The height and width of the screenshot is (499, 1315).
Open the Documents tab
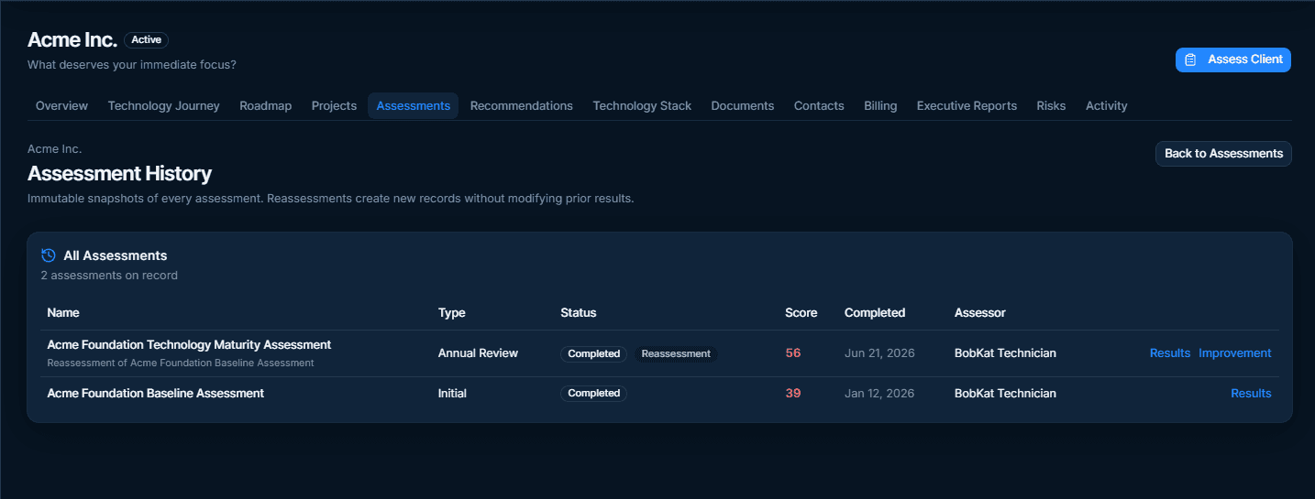[x=743, y=105]
